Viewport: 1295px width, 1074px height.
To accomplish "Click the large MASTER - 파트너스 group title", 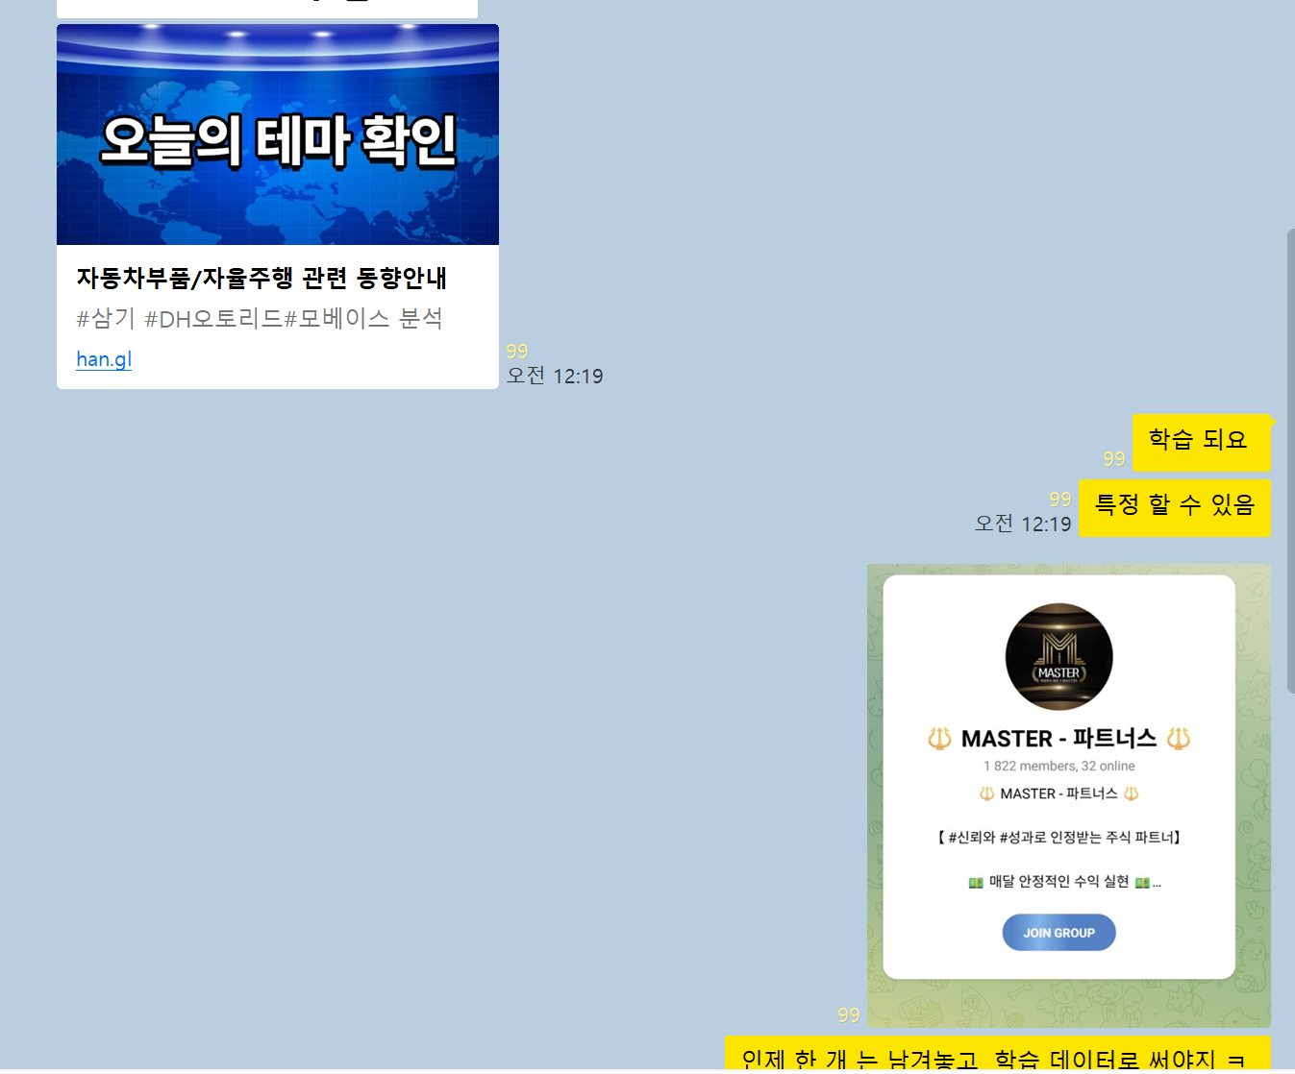I will click(x=1058, y=739).
